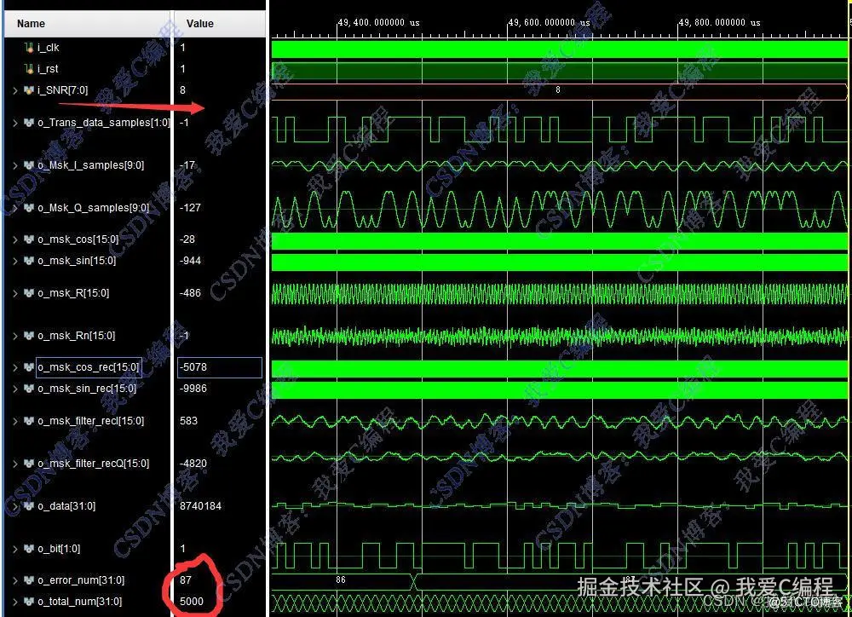Click the o_msk_filter_recI bus icon
Viewport: 852px width, 617px height.
pyautogui.click(x=29, y=421)
